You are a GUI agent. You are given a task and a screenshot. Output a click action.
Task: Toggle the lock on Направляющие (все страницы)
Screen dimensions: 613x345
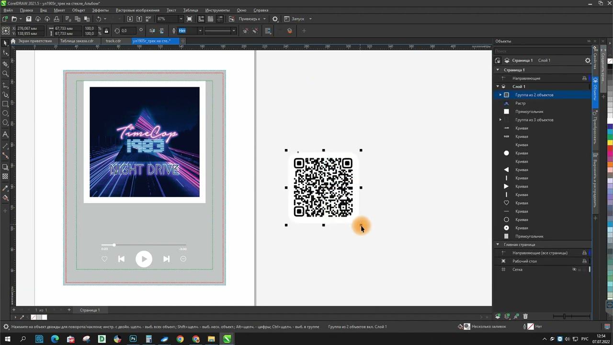(584, 253)
